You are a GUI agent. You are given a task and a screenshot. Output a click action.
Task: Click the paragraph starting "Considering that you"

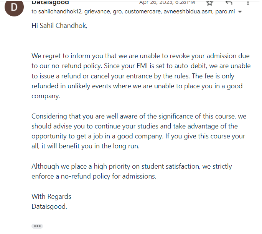click(139, 131)
